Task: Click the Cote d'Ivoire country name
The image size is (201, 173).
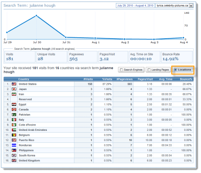Action: point(27,125)
